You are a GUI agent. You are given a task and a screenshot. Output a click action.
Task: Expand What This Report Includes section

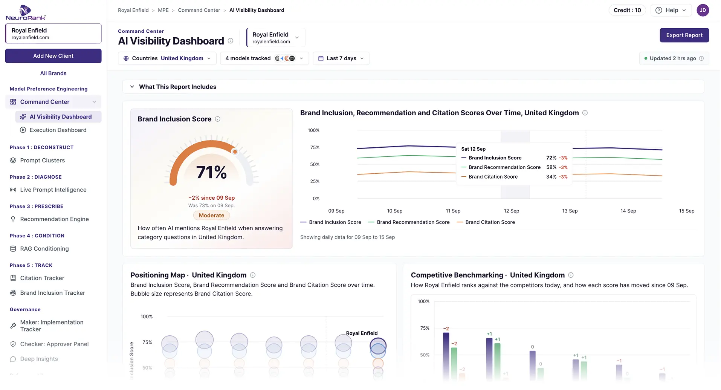(413, 87)
